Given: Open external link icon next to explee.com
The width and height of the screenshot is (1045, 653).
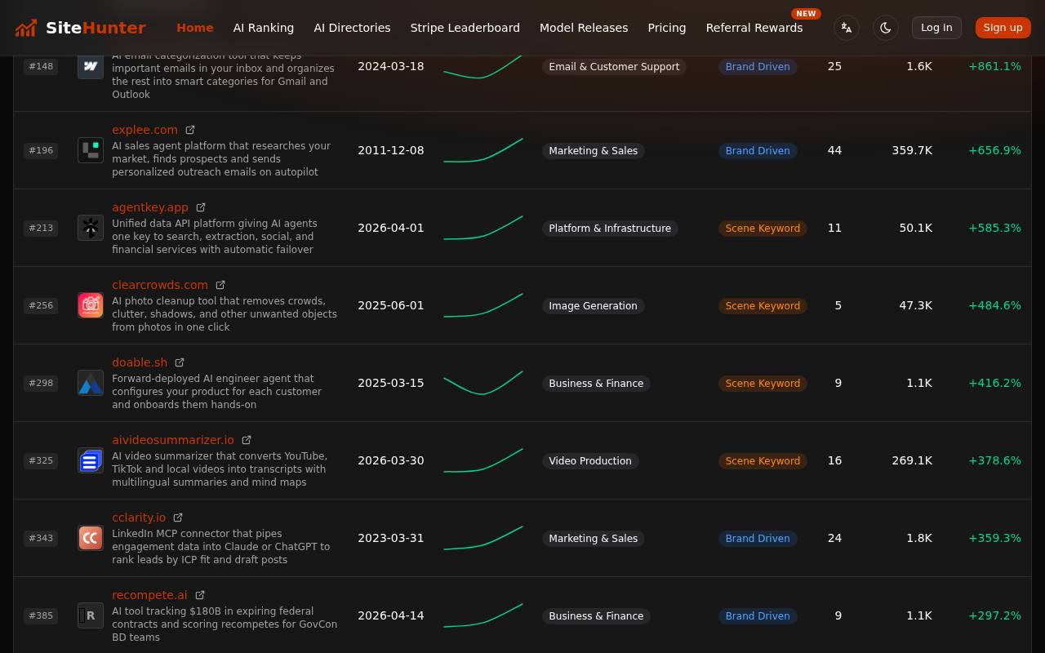Looking at the screenshot, I should pyautogui.click(x=190, y=130).
